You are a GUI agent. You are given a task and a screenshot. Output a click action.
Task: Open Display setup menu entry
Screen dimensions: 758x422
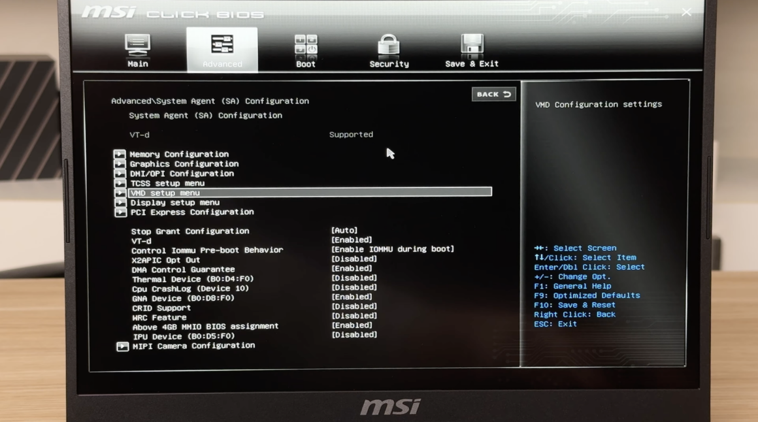175,203
